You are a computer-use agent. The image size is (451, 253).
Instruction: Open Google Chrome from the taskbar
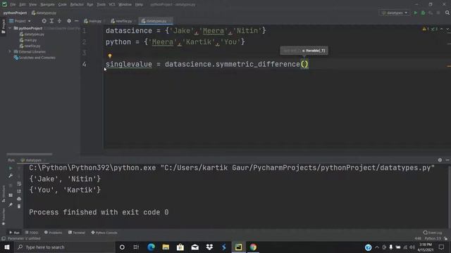253,247
